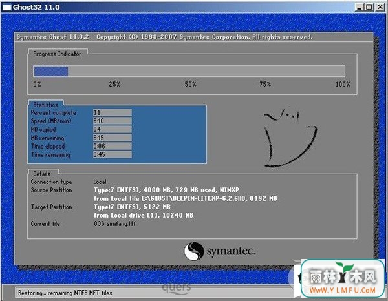Click the Ghost mascot drawing

point(290,137)
